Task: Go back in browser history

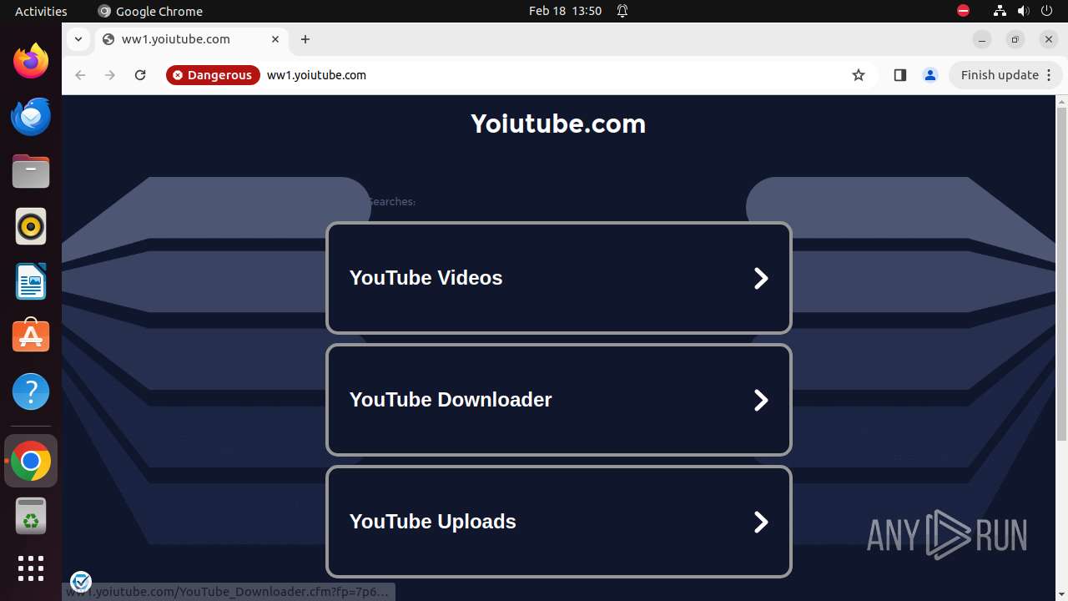Action: tap(80, 75)
